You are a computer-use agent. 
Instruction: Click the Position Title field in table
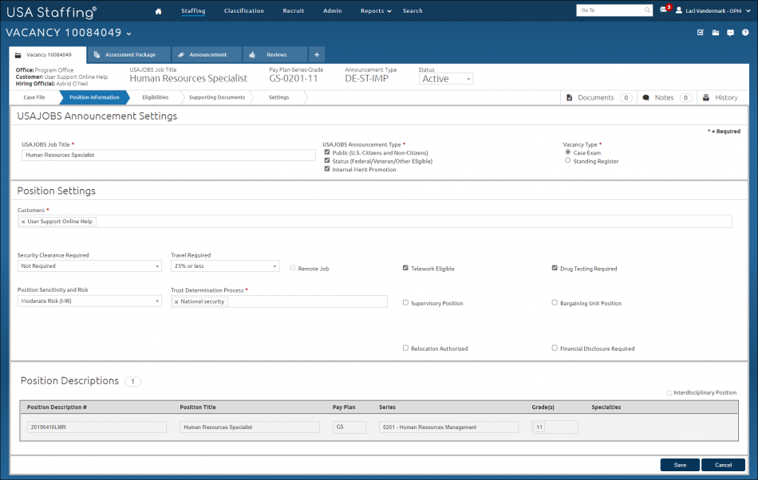pos(250,427)
